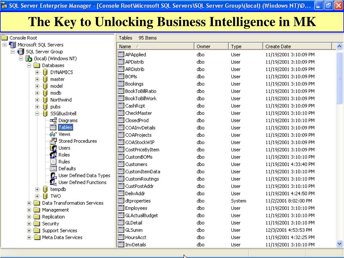Expand the tempdb database
Viewport: 344px width, 258px height.
point(37,189)
